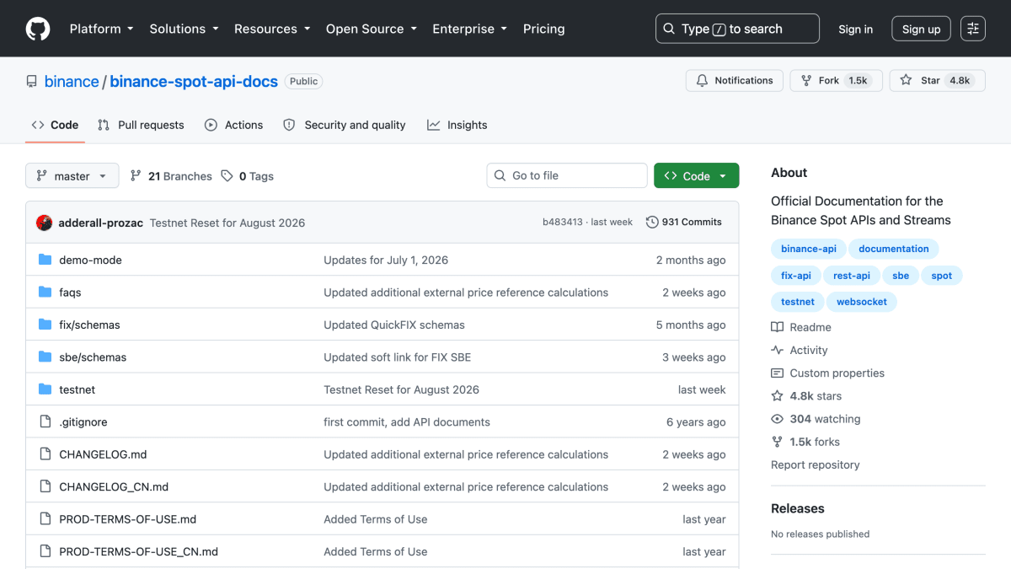Switch to the Actions tab
Screen dimensions: 1011x569
[233, 125]
